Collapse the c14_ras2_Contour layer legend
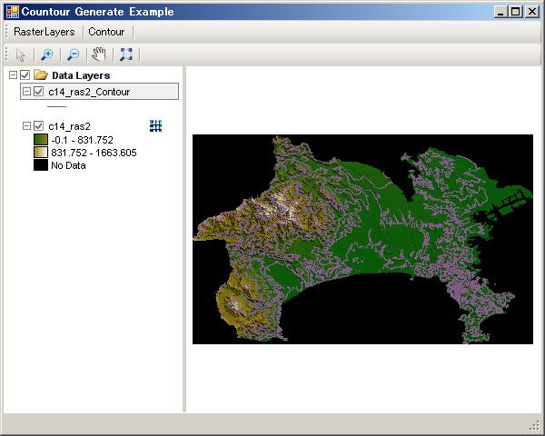Screen dimensions: 545x436 point(26,92)
